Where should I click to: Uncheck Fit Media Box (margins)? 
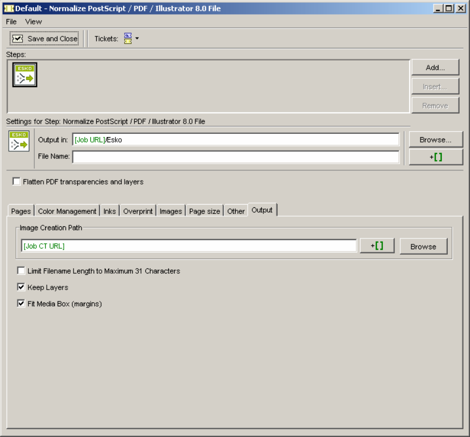pyautogui.click(x=21, y=304)
